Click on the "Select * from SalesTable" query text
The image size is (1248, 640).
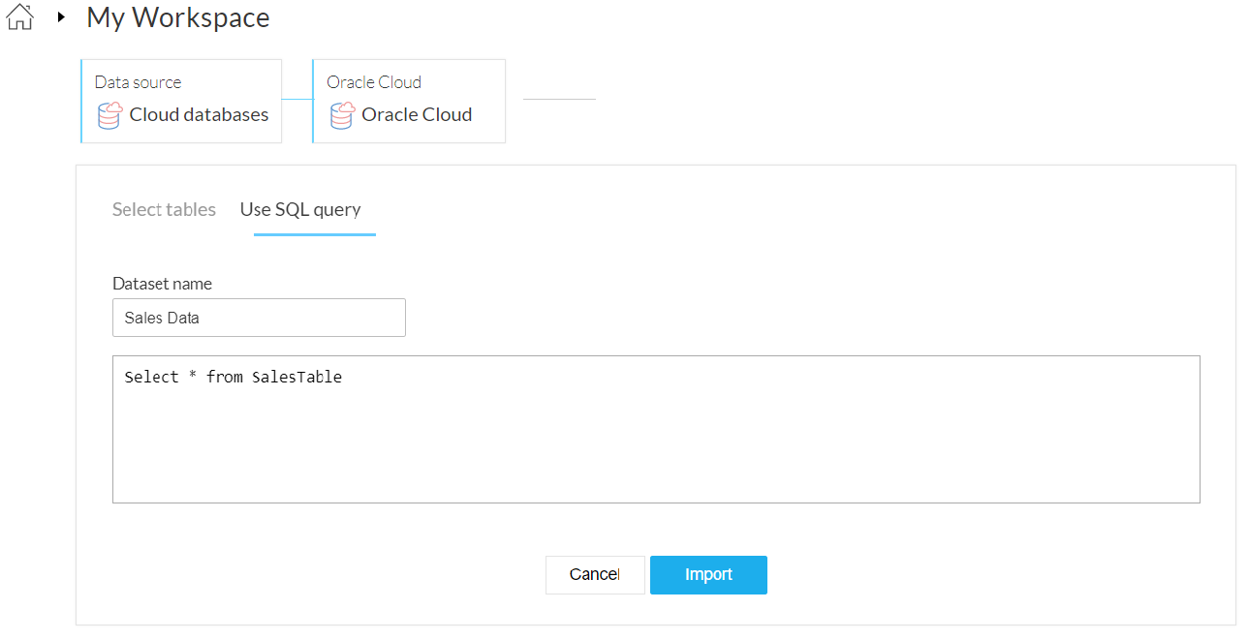(233, 377)
